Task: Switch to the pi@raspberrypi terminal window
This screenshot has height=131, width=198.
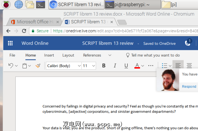Action: [133, 5]
